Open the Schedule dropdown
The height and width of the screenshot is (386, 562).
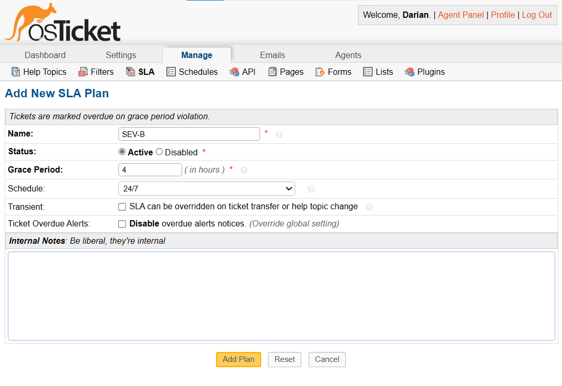point(206,188)
